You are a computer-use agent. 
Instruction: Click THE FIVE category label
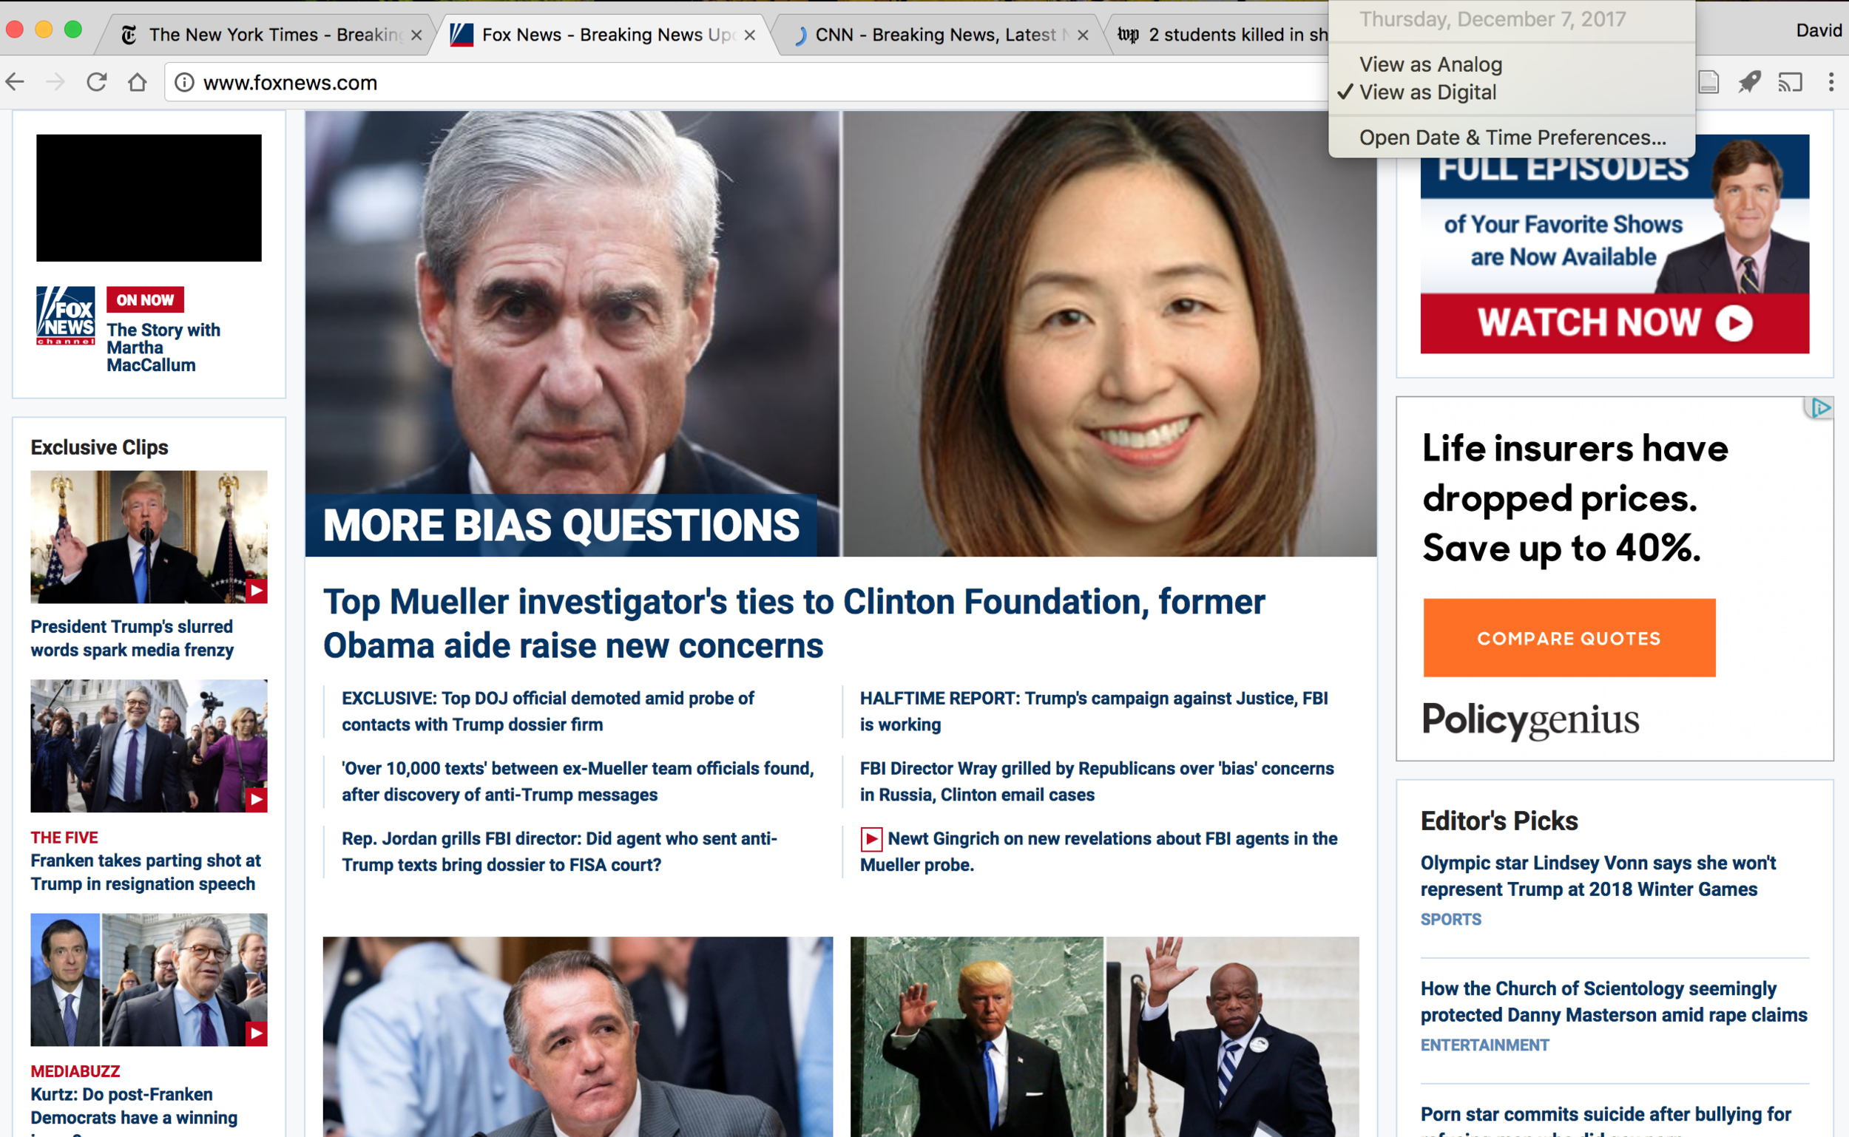pyautogui.click(x=64, y=837)
